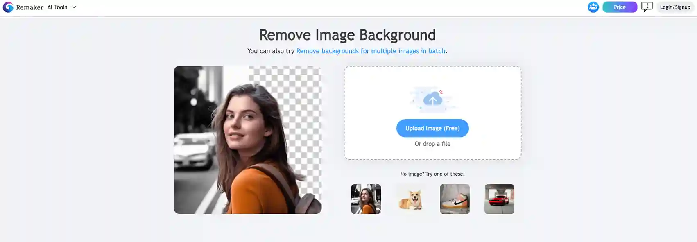Image resolution: width=697 pixels, height=242 pixels.
Task: Click the Remaker logo icon
Action: click(x=8, y=7)
